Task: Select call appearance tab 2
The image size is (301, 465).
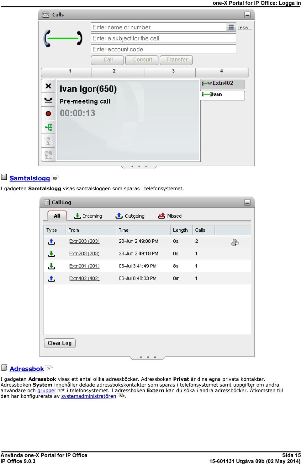Action: tap(118, 72)
